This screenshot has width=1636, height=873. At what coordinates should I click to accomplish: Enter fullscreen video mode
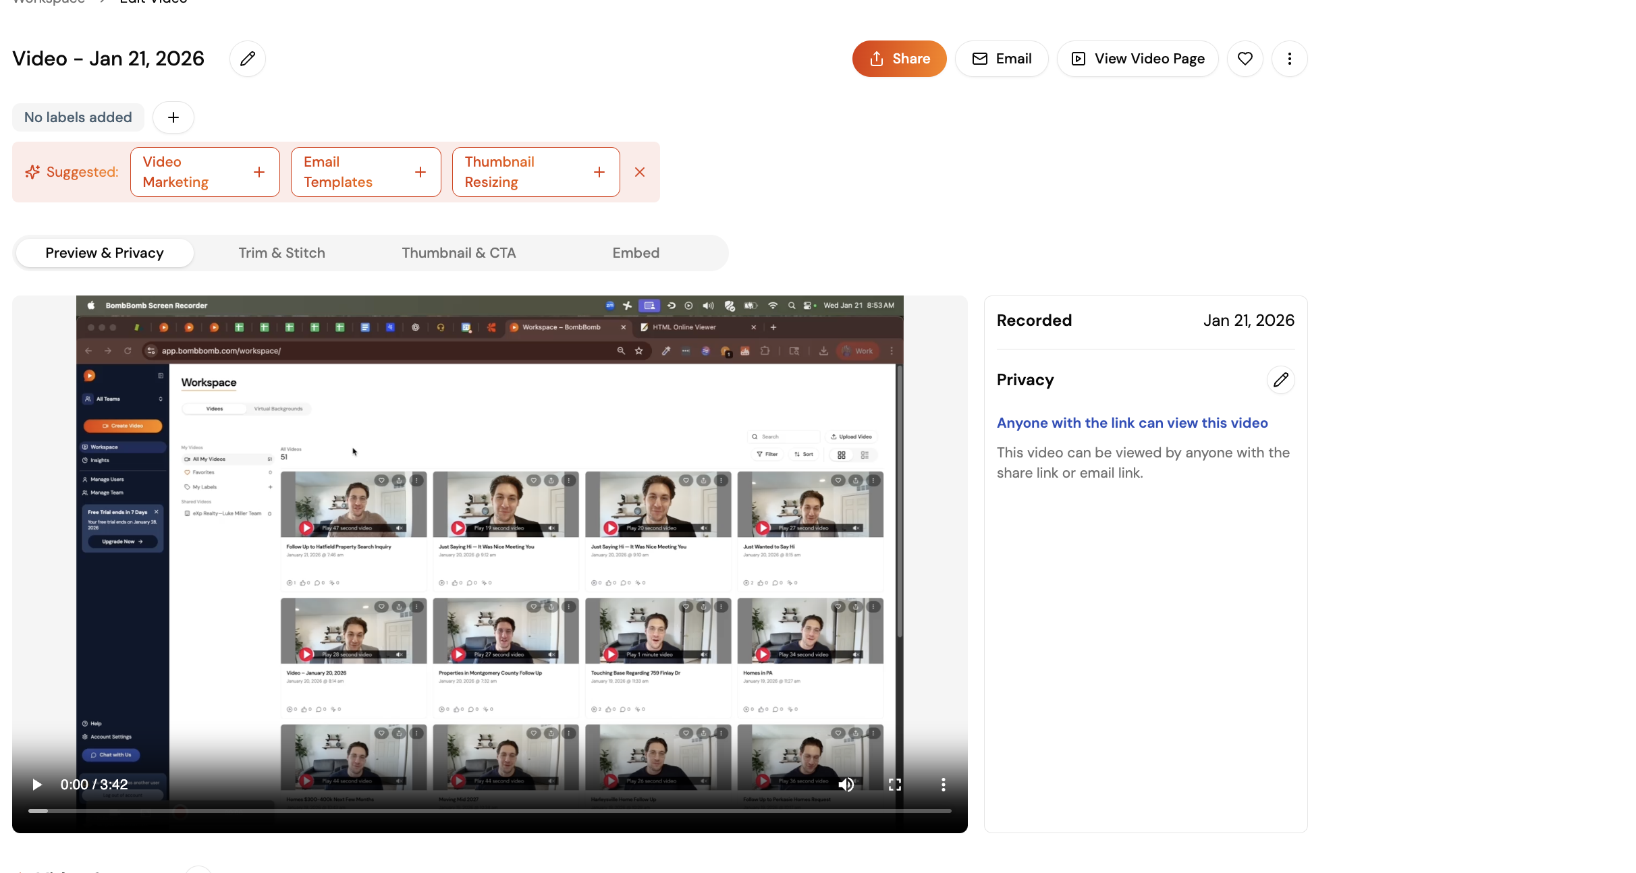pos(895,785)
